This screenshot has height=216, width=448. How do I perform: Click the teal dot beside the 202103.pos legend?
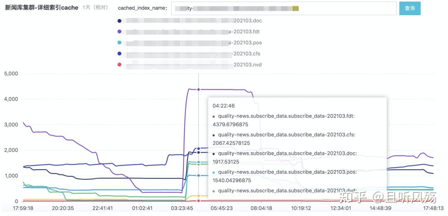pyautogui.click(x=119, y=42)
